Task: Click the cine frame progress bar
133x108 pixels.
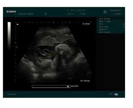Action: pos(51,86)
